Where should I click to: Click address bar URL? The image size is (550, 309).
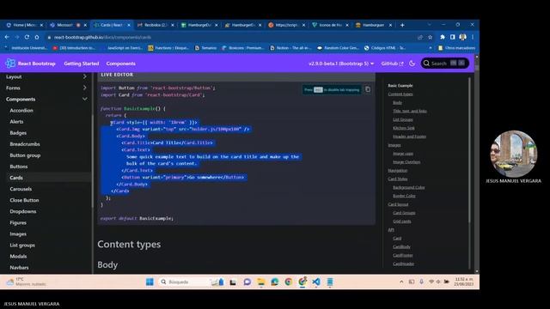tap(102, 37)
